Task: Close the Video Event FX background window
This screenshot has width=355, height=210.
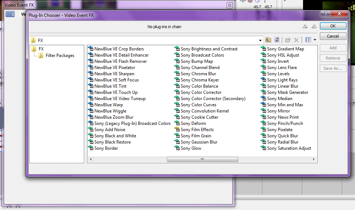Action: [229, 5]
